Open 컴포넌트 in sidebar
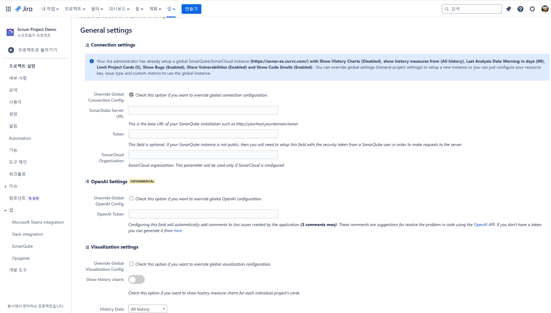Viewport: 551px width, 313px height. [x=17, y=198]
